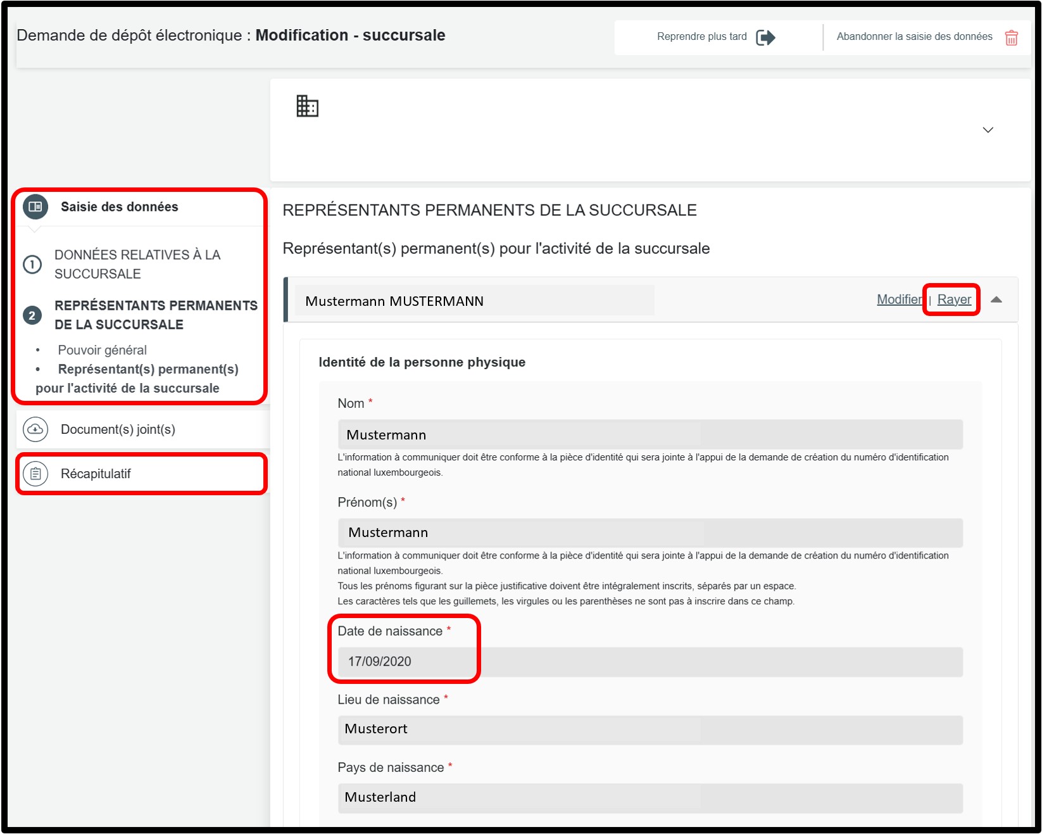1042x834 pixels.
Task: Click the cloud icon for Document(s) joint(s)
Action: point(35,429)
